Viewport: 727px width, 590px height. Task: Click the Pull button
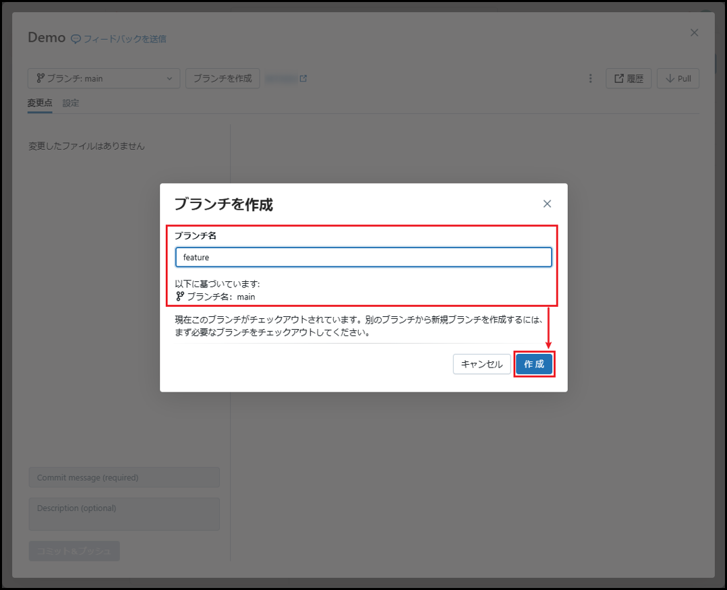pos(678,78)
